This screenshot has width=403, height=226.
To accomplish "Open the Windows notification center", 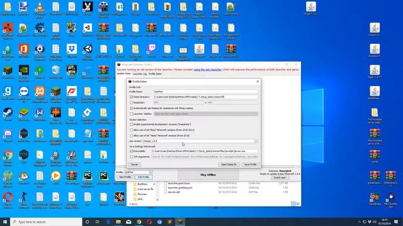I will (396, 222).
